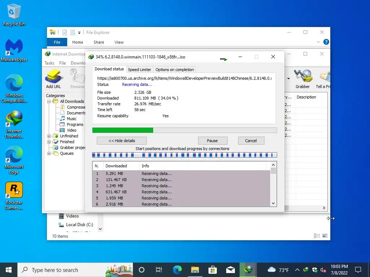Open Cortana circle icon on taskbar

coord(142,270)
